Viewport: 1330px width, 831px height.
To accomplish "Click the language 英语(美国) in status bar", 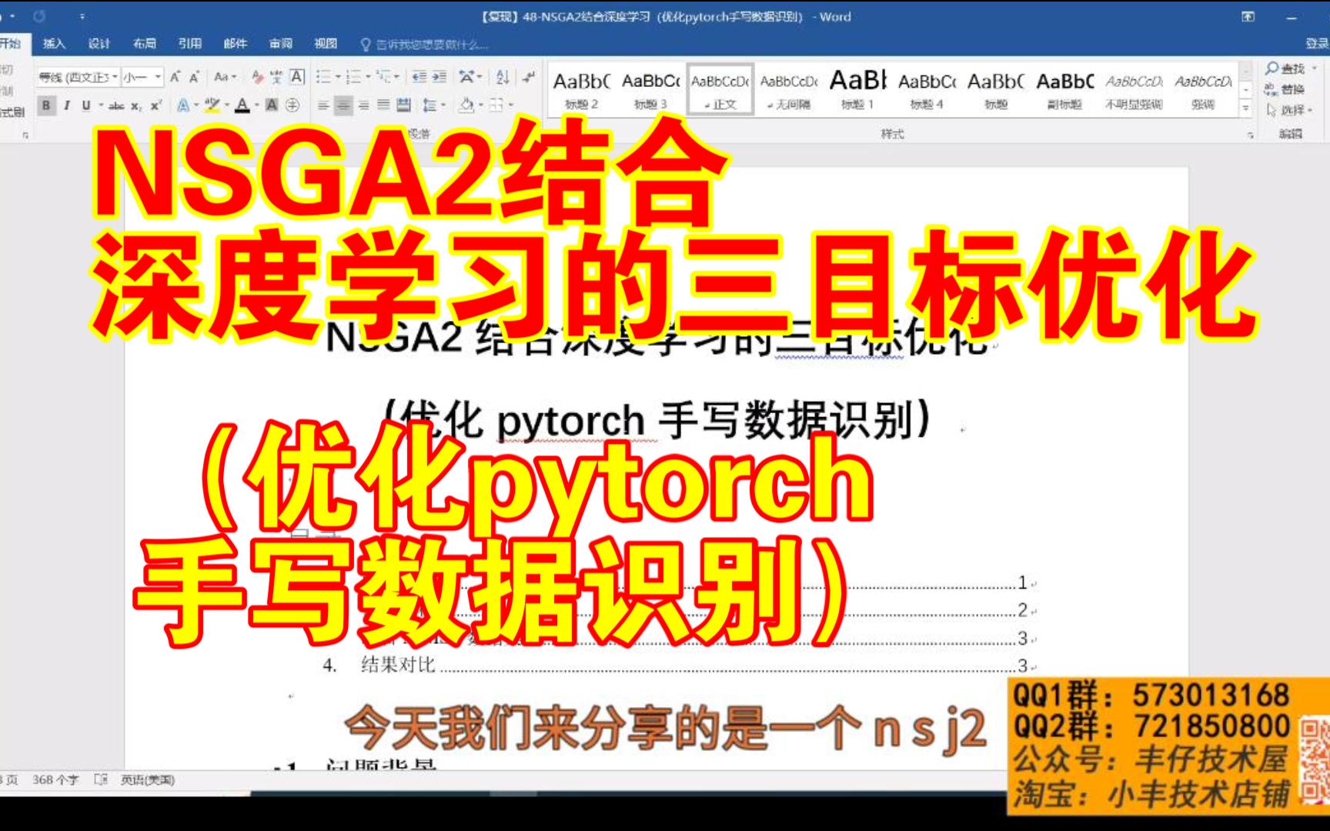I will 148,779.
